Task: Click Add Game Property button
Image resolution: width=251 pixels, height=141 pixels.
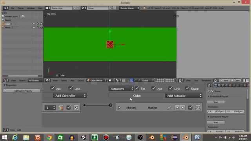Action: (22, 91)
